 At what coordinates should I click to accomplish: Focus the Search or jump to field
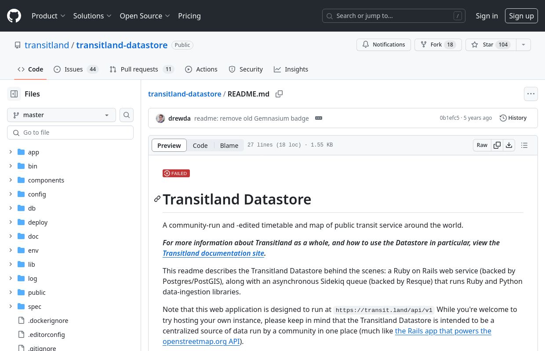point(394,16)
